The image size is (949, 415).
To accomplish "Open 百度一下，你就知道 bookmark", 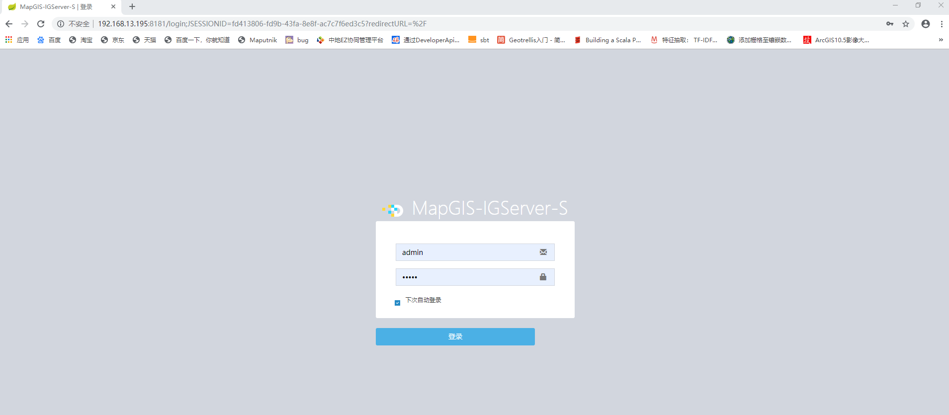I will (x=197, y=40).
